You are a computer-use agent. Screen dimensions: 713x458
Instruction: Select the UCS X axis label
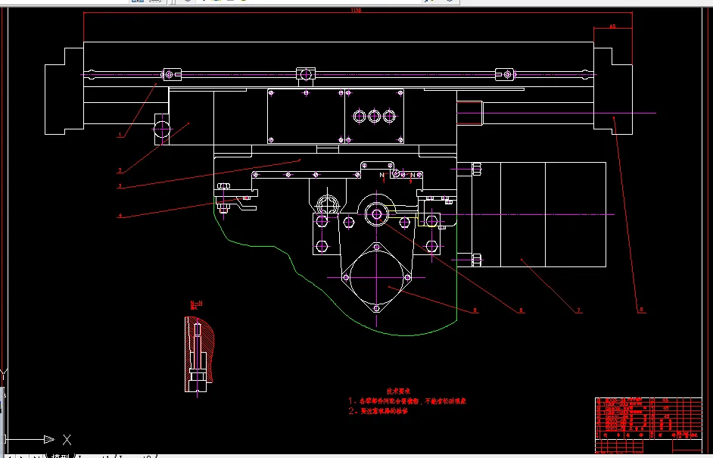coord(67,440)
